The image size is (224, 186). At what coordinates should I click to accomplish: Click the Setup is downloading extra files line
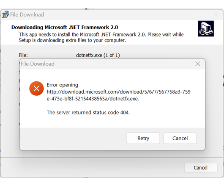pyautogui.click(x=72, y=40)
